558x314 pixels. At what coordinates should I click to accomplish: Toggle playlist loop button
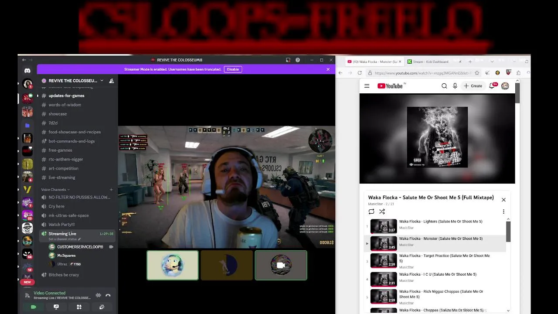click(371, 212)
